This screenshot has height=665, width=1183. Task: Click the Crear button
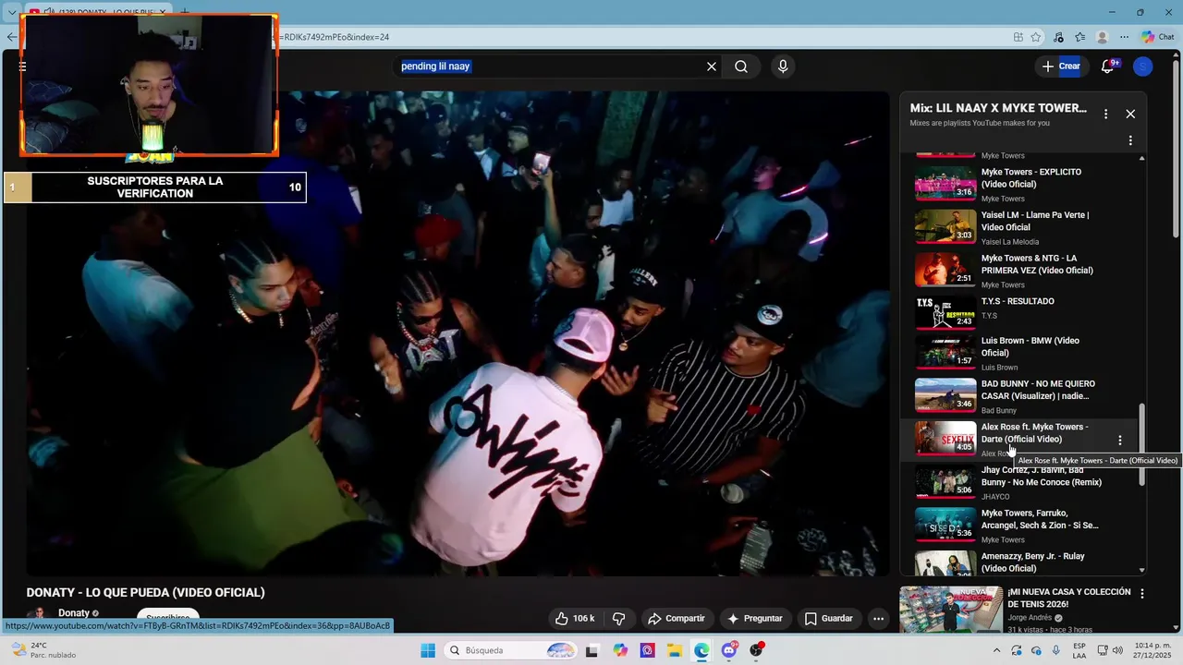[x=1061, y=66]
